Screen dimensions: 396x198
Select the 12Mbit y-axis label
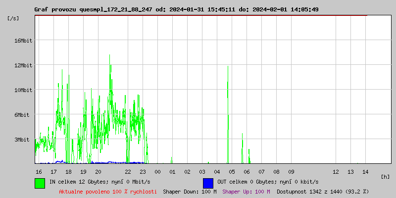click(23, 65)
